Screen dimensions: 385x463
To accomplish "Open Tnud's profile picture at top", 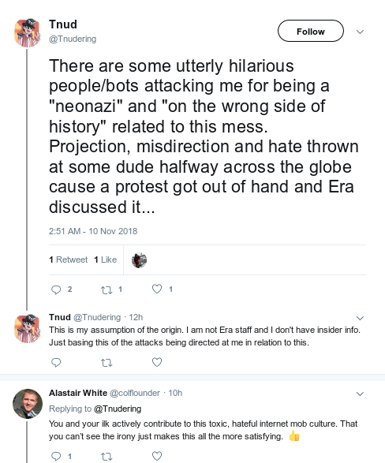I will point(28,33).
